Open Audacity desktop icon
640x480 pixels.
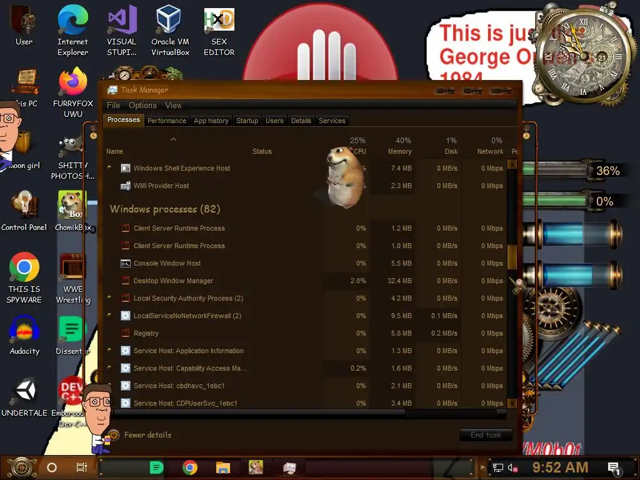[x=24, y=335]
